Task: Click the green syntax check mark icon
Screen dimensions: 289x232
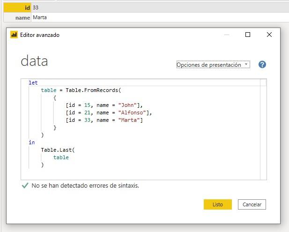Action: (25, 185)
